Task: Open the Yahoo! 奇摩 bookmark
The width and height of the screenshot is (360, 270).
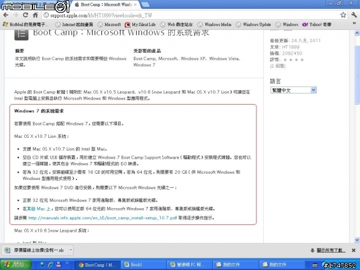Action: tap(317, 24)
